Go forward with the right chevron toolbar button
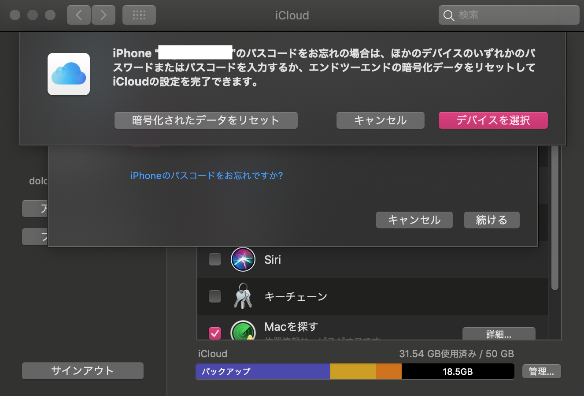Screen dimensions: 584x396 pos(103,15)
